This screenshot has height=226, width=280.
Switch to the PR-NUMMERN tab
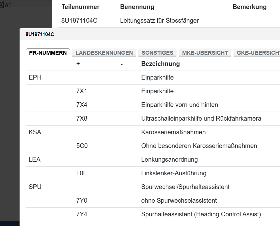[x=48, y=53]
